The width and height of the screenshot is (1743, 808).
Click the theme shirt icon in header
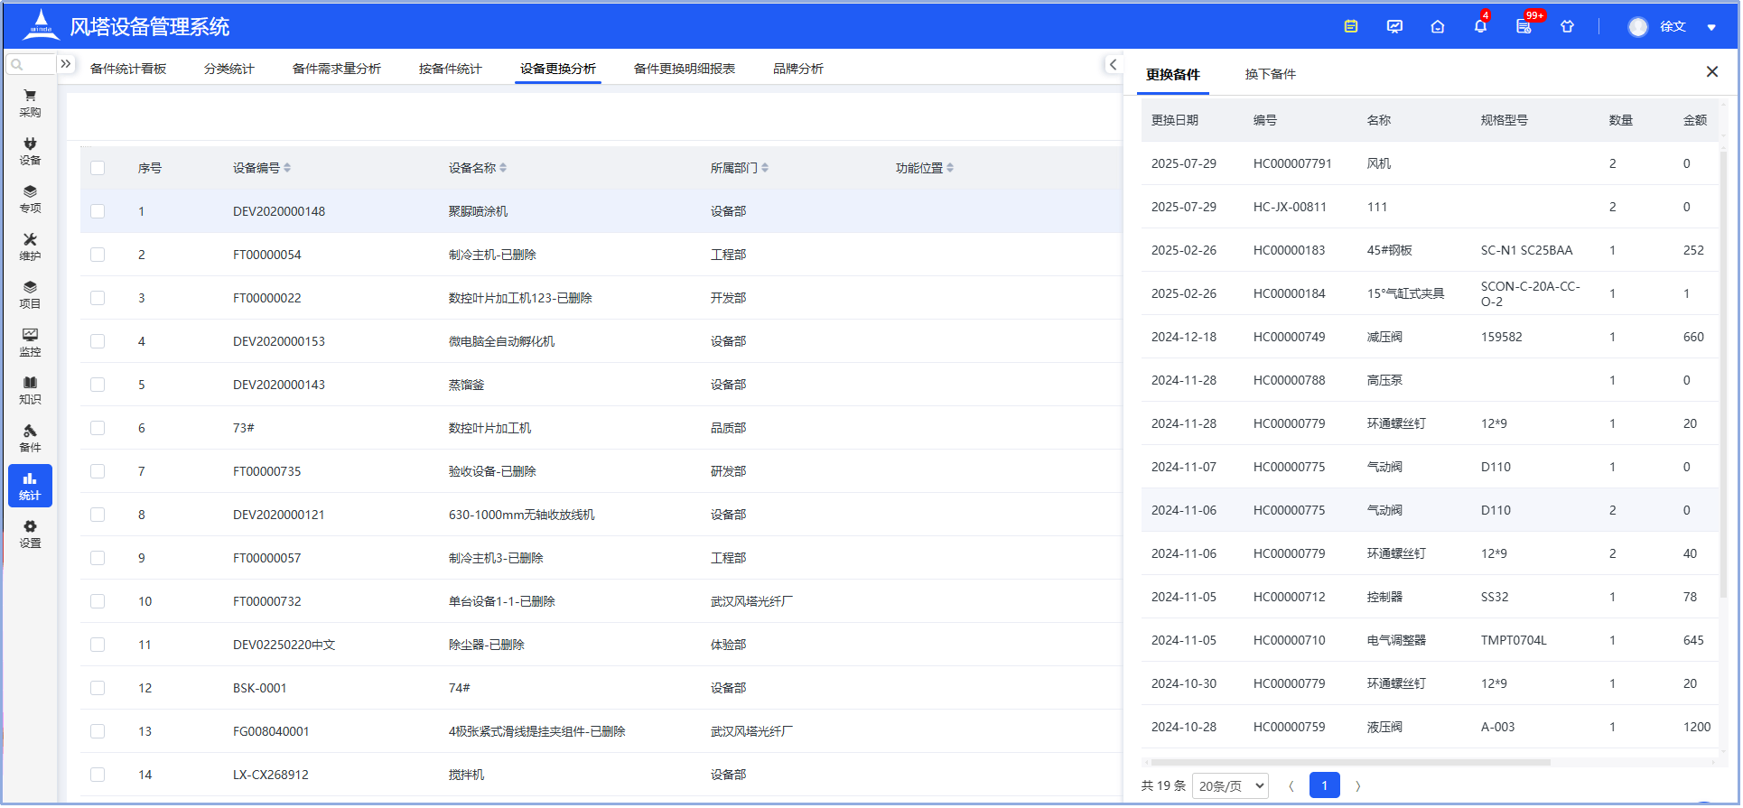(x=1568, y=26)
